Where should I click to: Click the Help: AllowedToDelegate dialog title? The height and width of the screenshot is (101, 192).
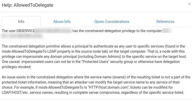27,5
